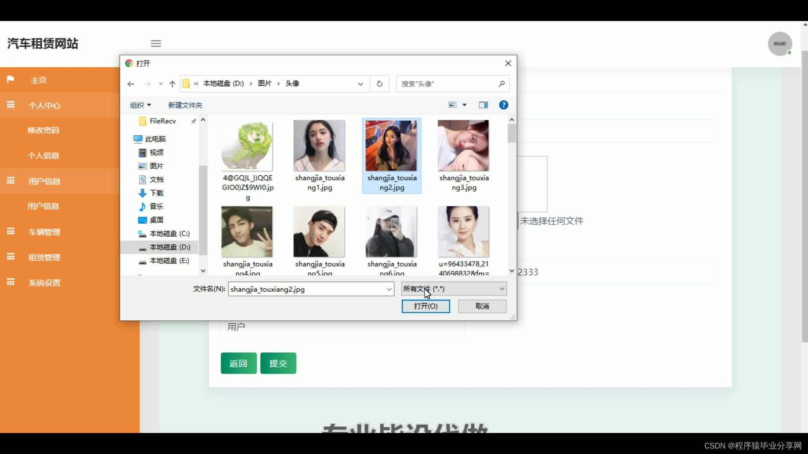Go up one folder level
Viewport: 808px width, 454px height.
pyautogui.click(x=172, y=84)
